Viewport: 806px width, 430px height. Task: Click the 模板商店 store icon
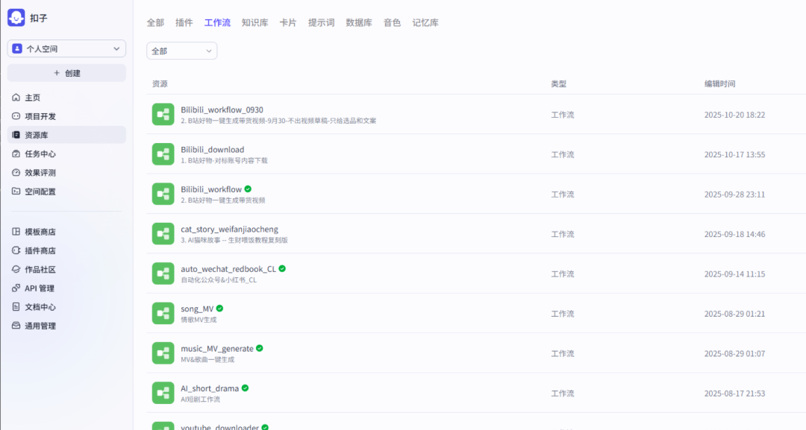pos(16,232)
